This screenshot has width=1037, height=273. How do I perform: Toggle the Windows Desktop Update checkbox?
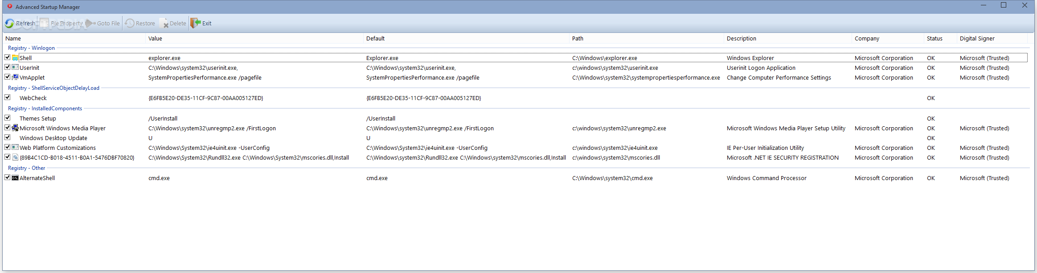[8, 137]
